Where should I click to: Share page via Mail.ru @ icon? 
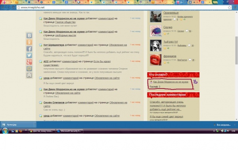click(29, 69)
